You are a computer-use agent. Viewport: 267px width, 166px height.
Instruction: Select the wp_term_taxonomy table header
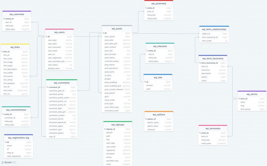click(213, 59)
